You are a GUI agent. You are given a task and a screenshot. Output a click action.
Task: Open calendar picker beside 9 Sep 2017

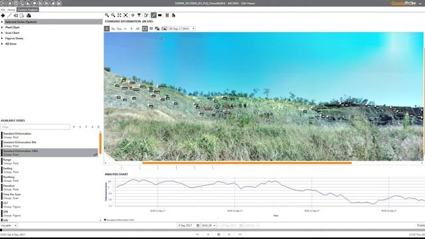coord(198,226)
